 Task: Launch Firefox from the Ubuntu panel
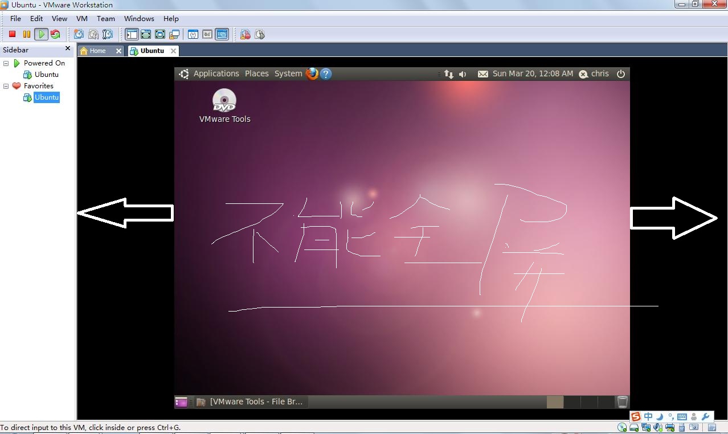[x=312, y=73]
